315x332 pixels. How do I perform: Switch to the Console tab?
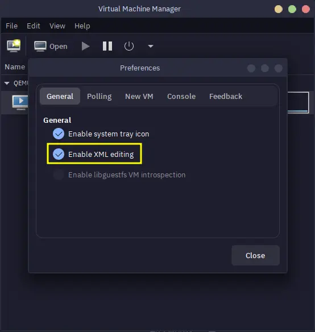pos(181,96)
